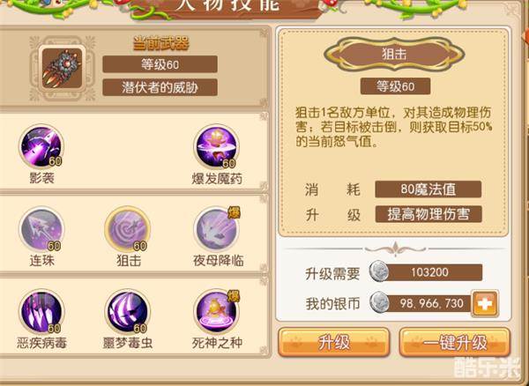Viewport: 529px width, 386px height.
Task: Add silver coins with plus button
Action: (x=485, y=304)
